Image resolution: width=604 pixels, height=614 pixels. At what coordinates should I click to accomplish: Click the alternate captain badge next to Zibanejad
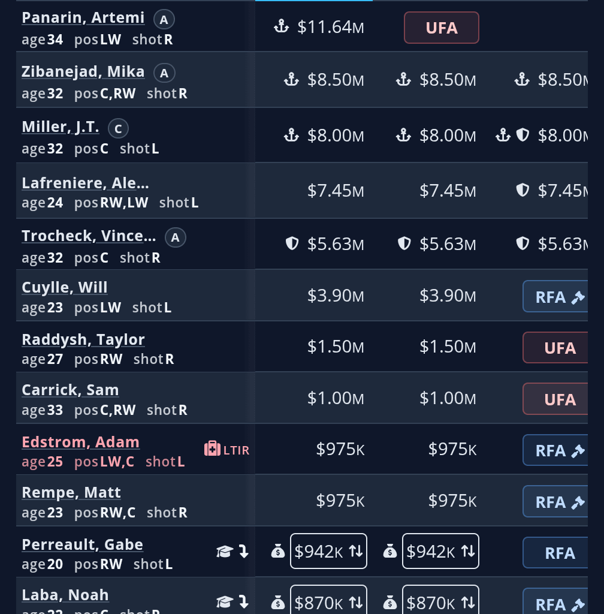coord(164,74)
